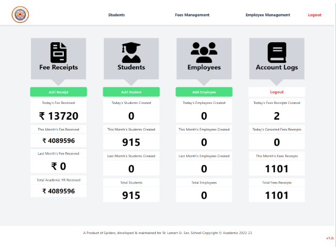Image resolution: width=336 pixels, height=247 pixels.
Task: Click the Students graduate cap icon
Action: (x=131, y=53)
